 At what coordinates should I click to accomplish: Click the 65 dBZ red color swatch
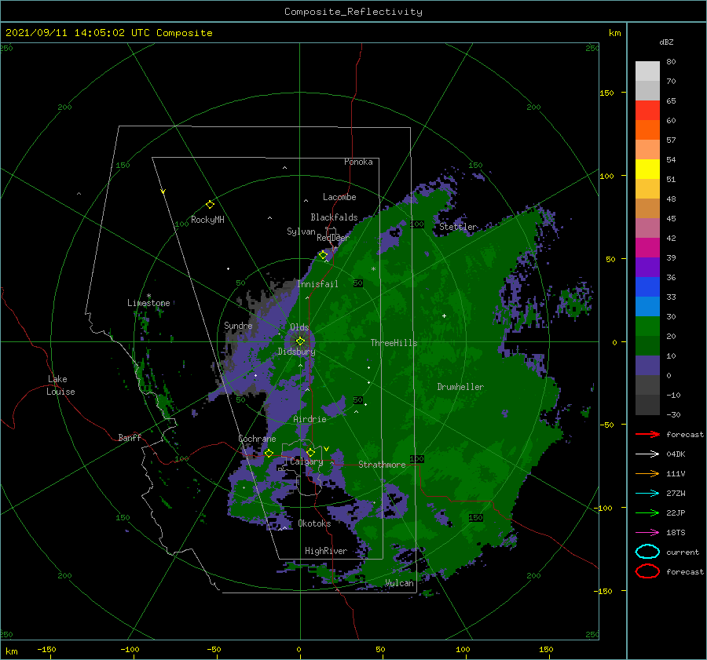click(x=647, y=110)
